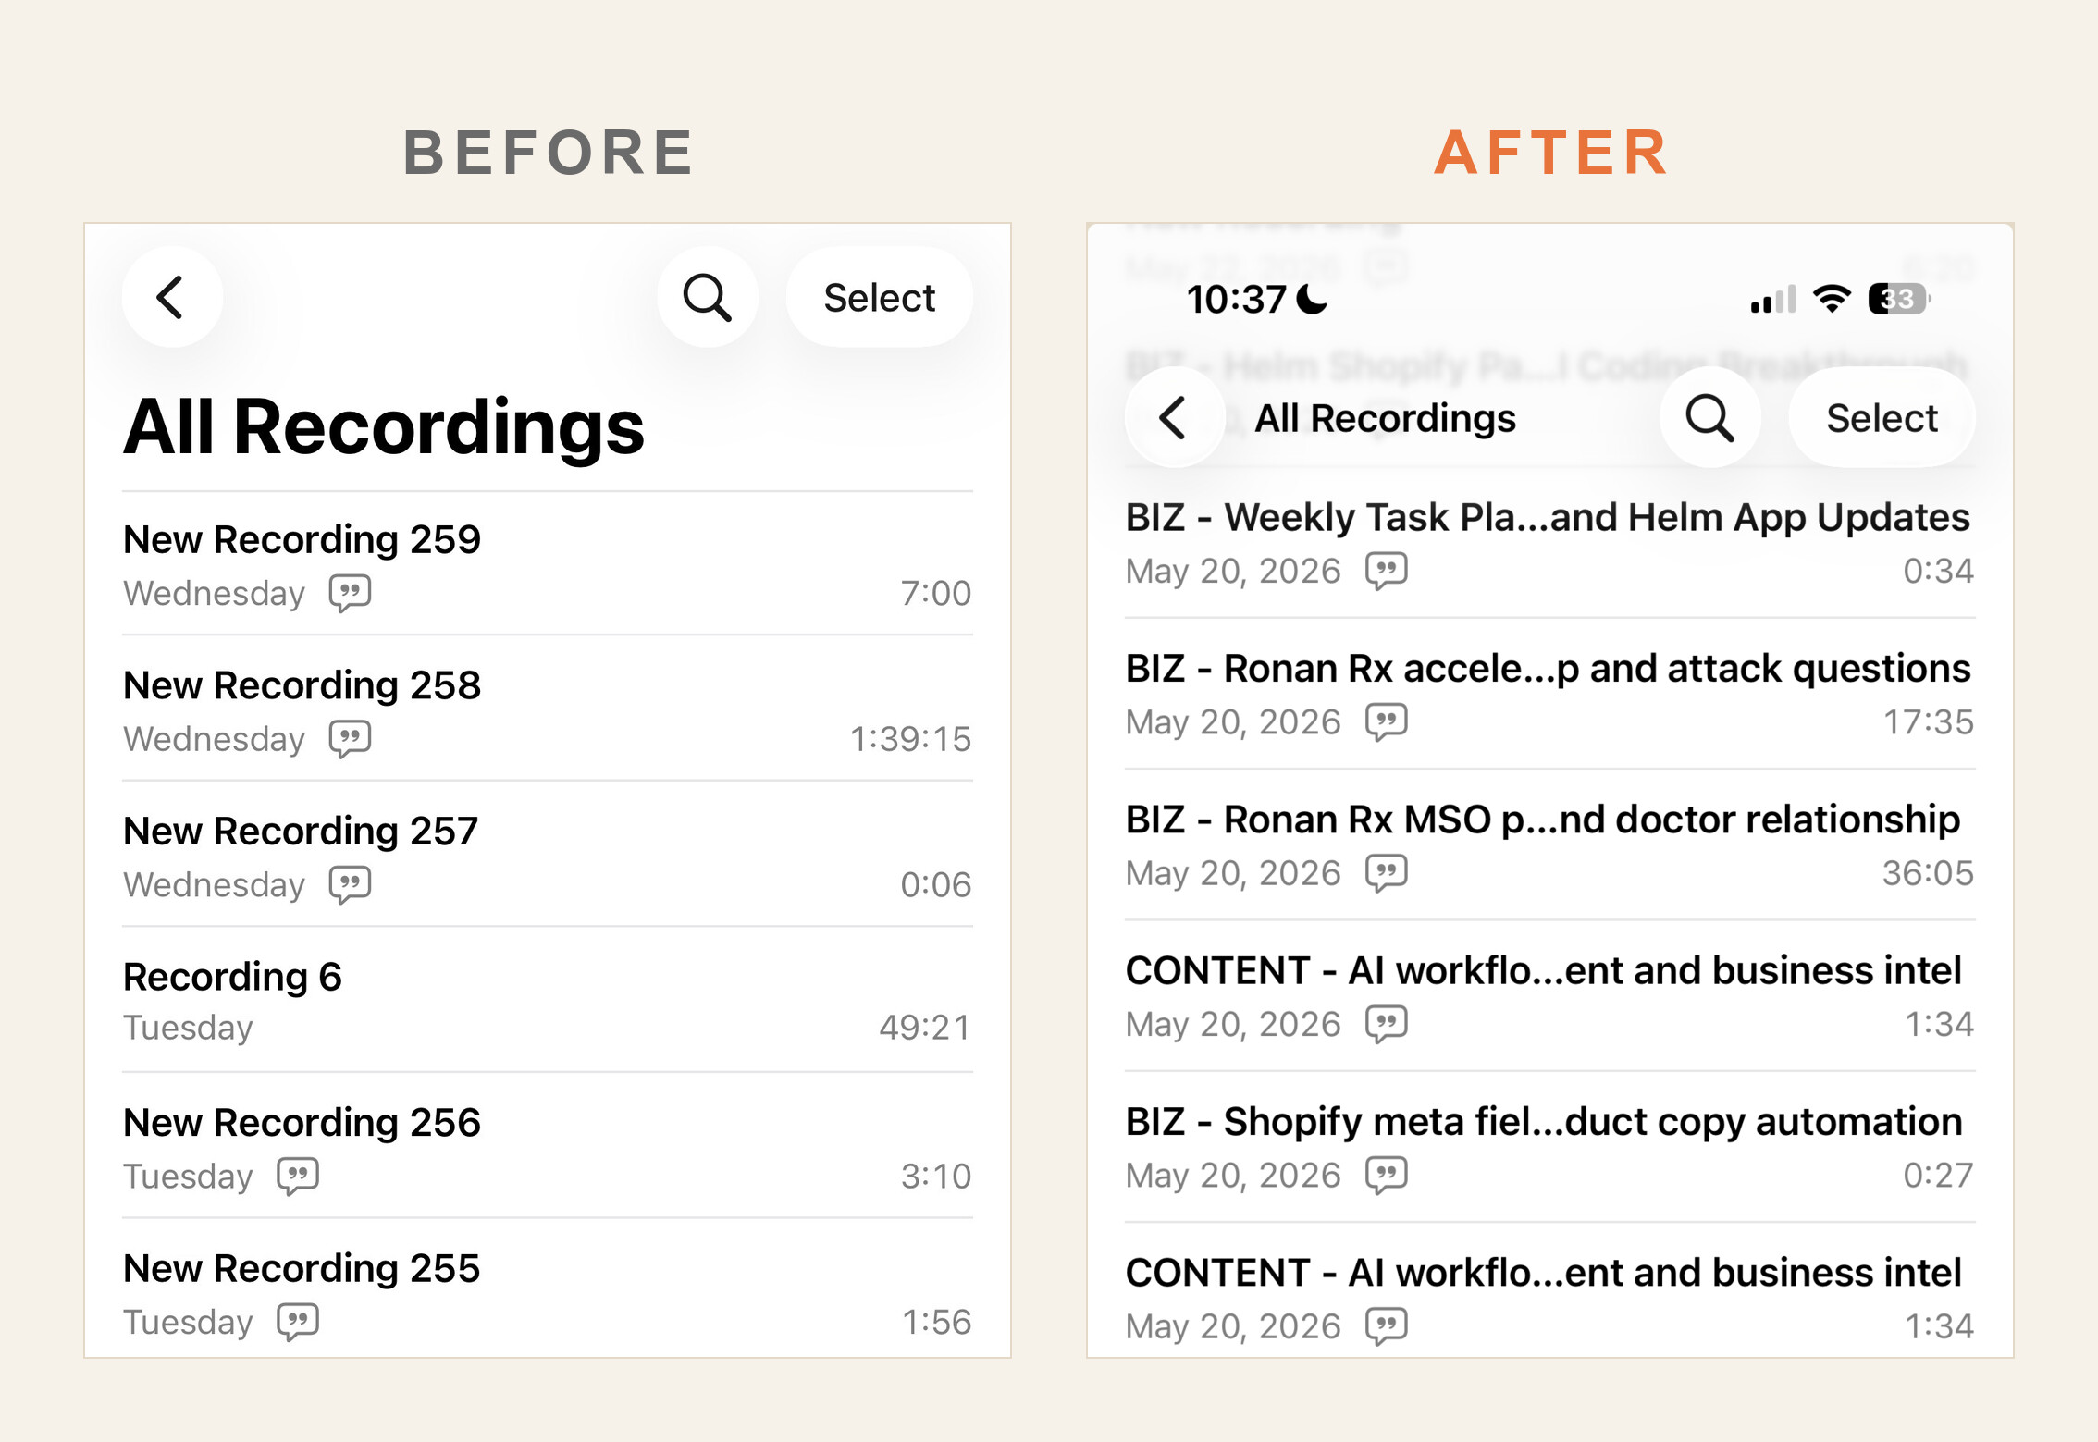This screenshot has width=2098, height=1442.
Task: Tap transcript icon for New Recording 258
Action: [x=351, y=739]
